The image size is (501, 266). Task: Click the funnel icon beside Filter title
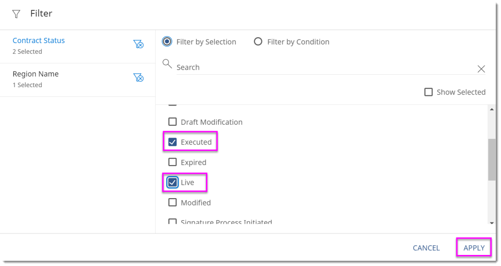point(16,14)
